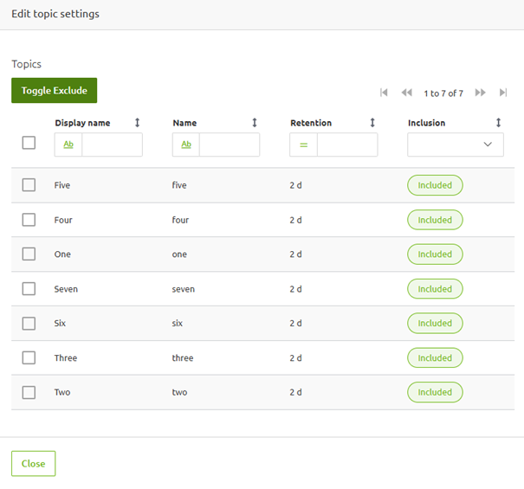Click the Name filter text field
The width and height of the screenshot is (524, 489).
tap(230, 145)
